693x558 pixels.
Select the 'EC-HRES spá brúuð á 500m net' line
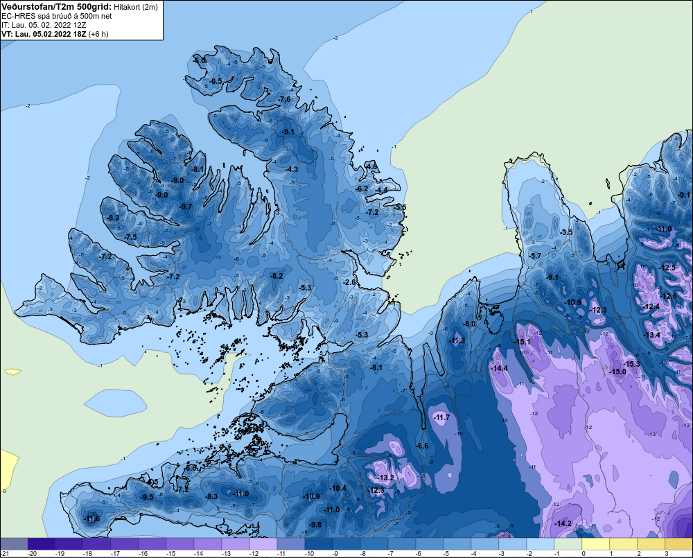click(x=57, y=16)
